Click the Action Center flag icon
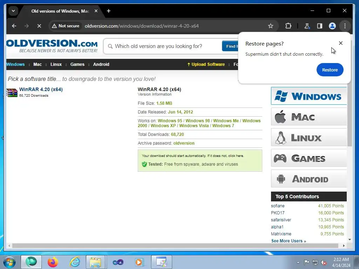 (x=306, y=262)
